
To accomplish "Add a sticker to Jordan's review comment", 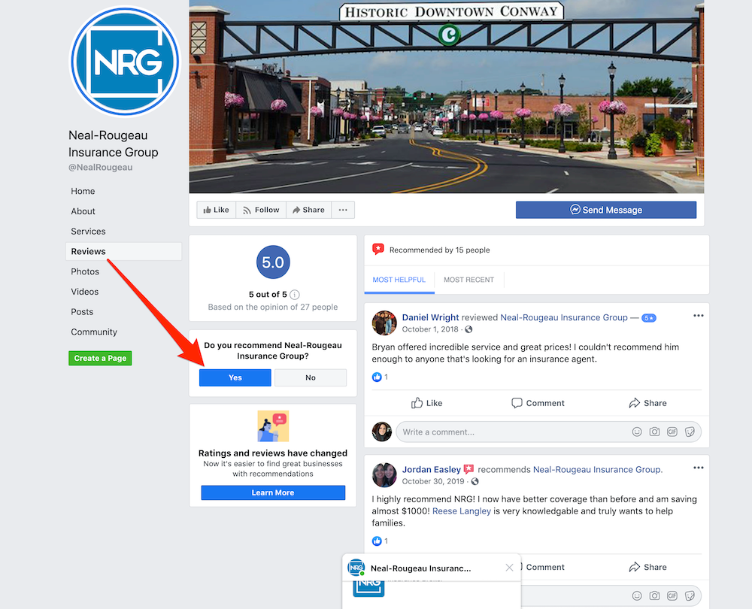I will (x=690, y=596).
